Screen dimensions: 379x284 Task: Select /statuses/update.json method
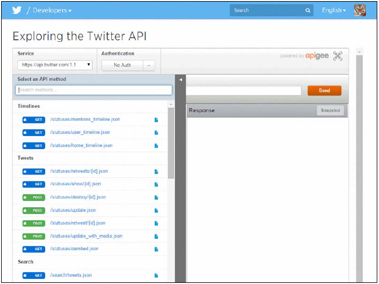tap(73, 210)
